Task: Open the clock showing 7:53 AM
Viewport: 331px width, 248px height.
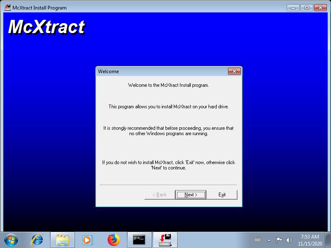Action: [310, 240]
